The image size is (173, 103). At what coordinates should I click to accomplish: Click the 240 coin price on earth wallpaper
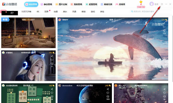108,86
